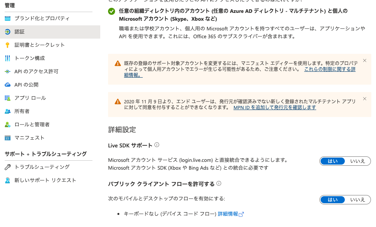Open 所有者 via people icon
Screen dimensions: 376x227
click(x=9, y=111)
